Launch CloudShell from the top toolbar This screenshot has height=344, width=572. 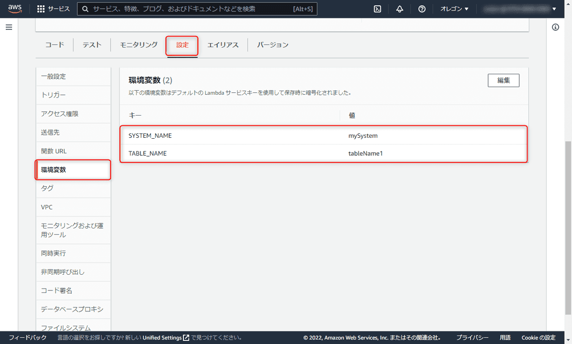(377, 8)
